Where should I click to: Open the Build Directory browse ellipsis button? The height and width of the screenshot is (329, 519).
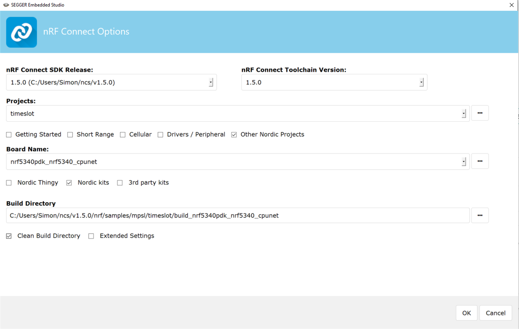(479, 215)
